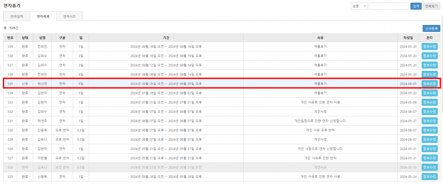
Task: Expand the 성명 search filter dropdown
Action: tap(359, 6)
